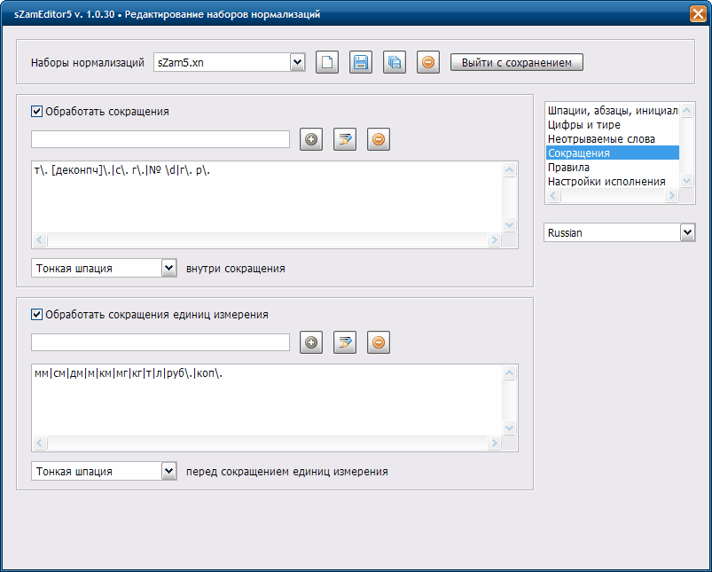Remove the measurement unit with the orange minus icon
This screenshot has width=712, height=572.
(379, 342)
